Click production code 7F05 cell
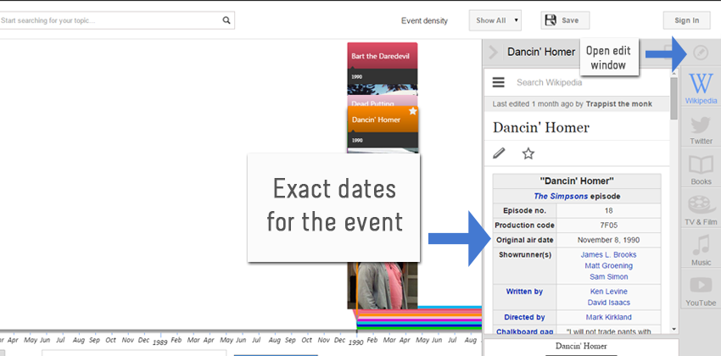721x356 pixels. point(608,225)
